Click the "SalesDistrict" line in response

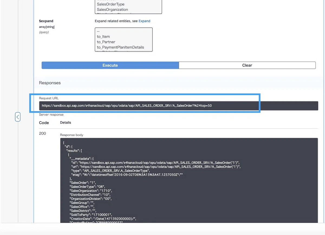(x=83, y=211)
